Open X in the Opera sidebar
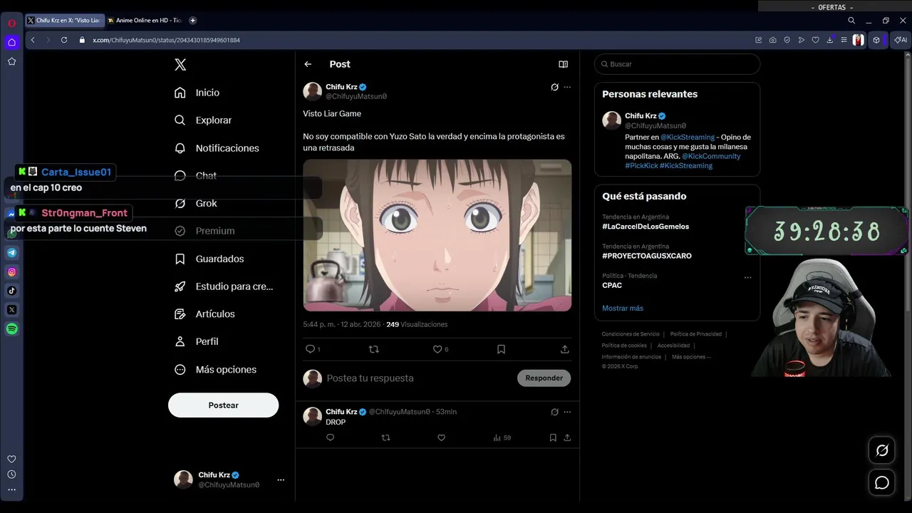This screenshot has width=912, height=513. (x=12, y=310)
